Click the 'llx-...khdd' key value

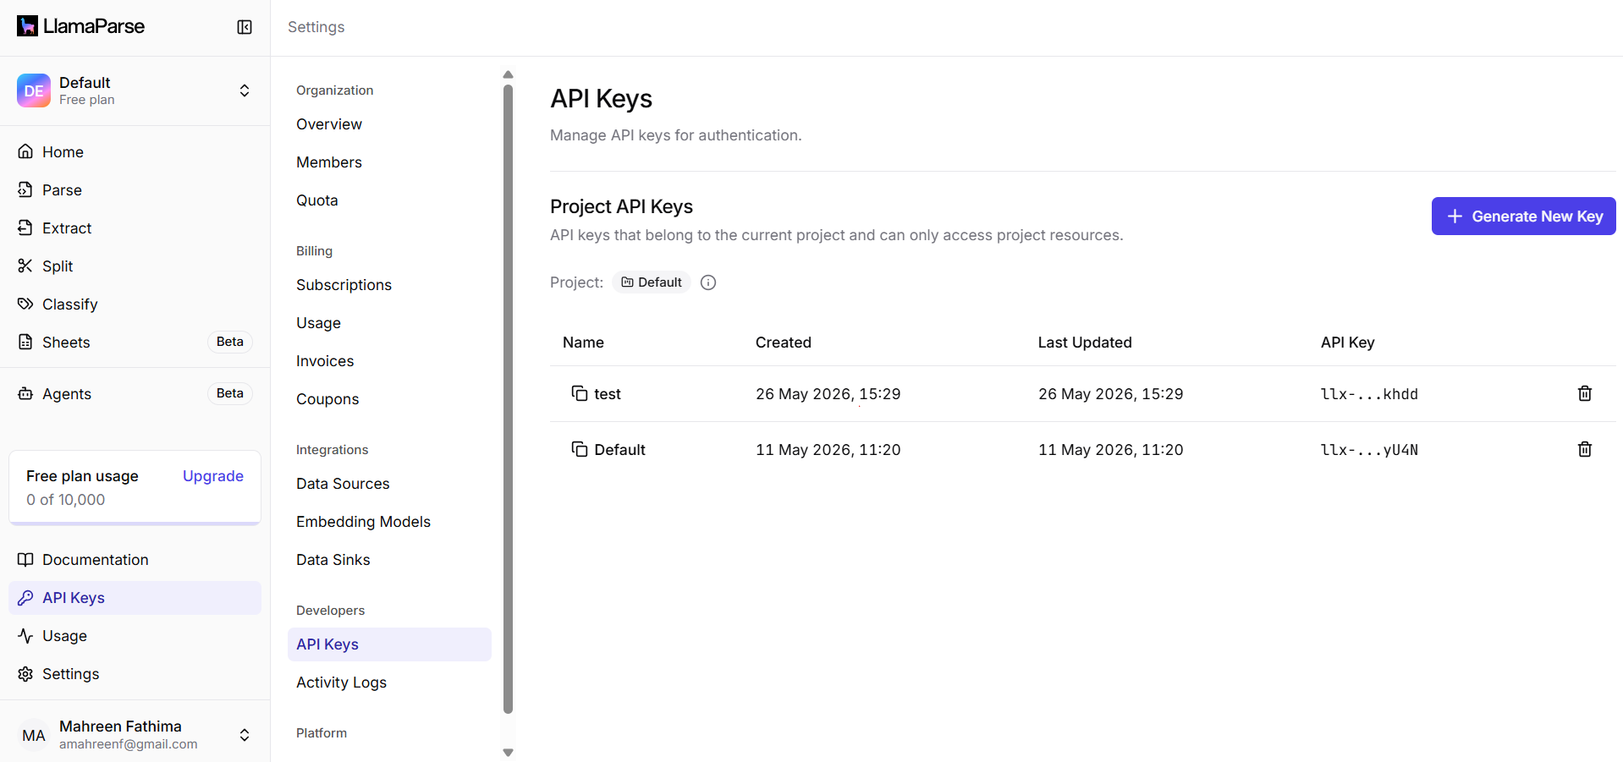1369,394
